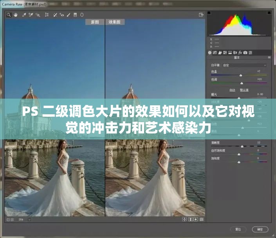Click the OK (确定) button
The height and width of the screenshot is (238, 276).
(x=260, y=229)
